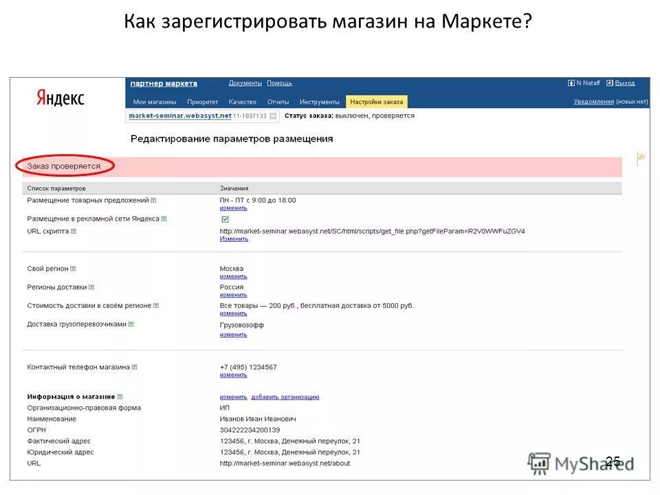The height and width of the screenshot is (495, 660).
Task: Log out via the Выход link
Action: (x=625, y=83)
